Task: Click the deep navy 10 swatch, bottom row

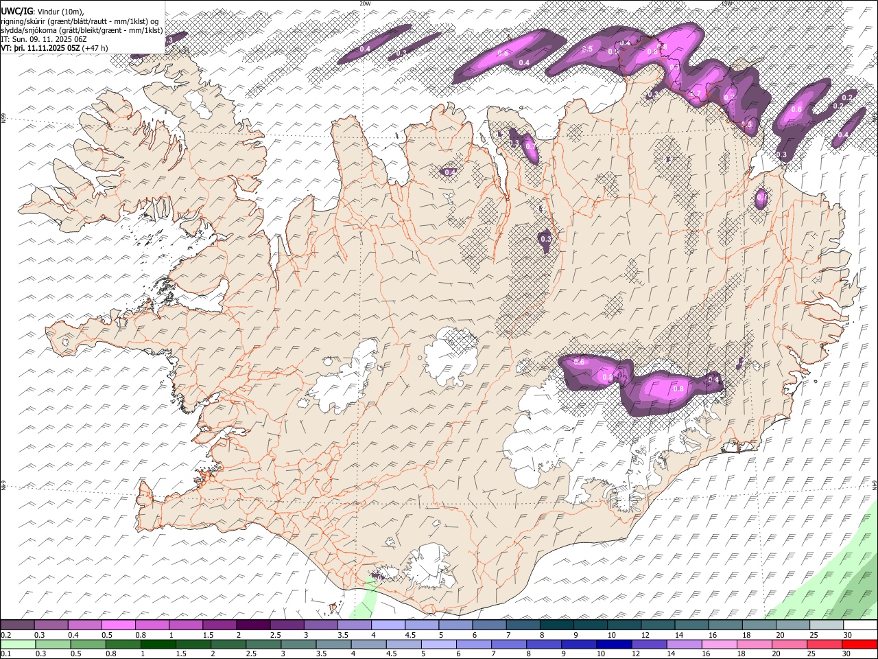Action: pos(613,644)
